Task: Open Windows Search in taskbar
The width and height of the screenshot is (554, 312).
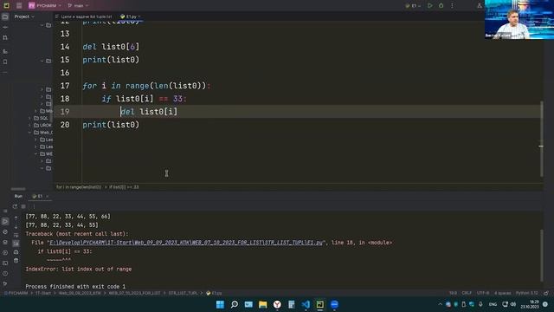Action: coord(235,304)
